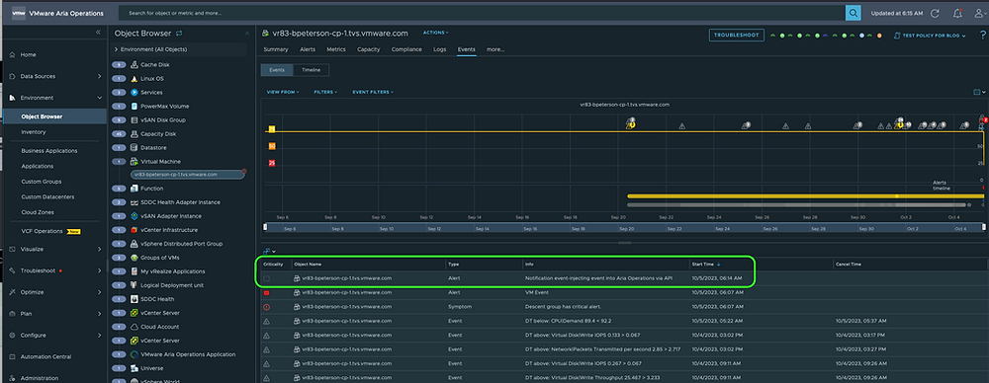
Task: Open Custom Datacenters
Action: tap(47, 197)
